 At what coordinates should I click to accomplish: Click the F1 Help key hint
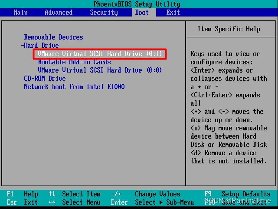click(23, 194)
